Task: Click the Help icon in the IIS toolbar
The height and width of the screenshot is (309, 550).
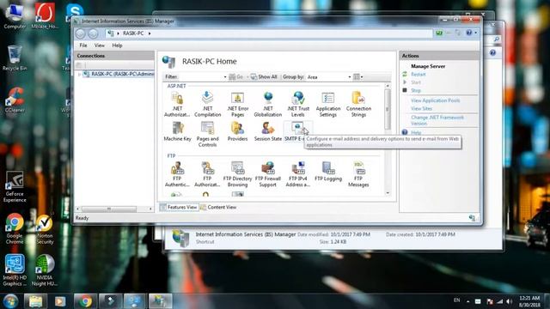Action: (469, 33)
